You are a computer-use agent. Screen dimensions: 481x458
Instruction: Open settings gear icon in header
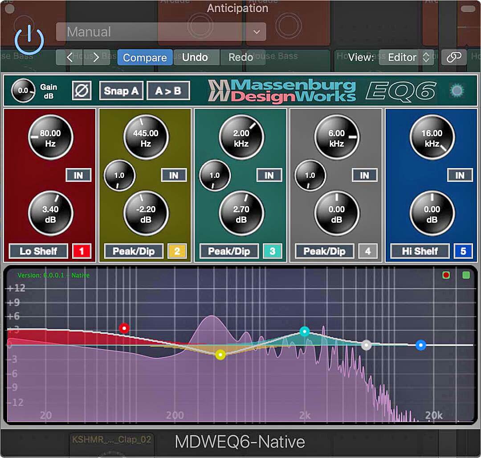click(457, 91)
